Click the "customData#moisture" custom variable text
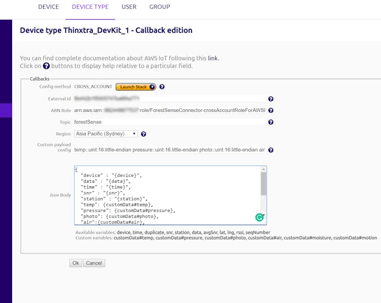The image size is (381, 303). [307, 238]
